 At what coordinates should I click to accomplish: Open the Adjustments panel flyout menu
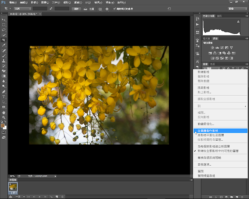(x=247, y=38)
